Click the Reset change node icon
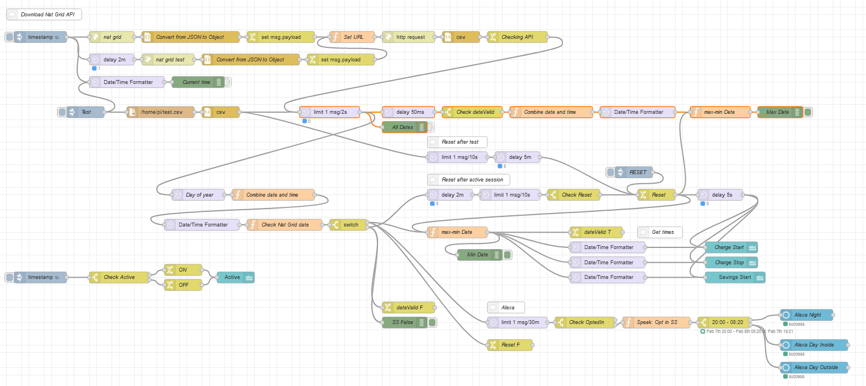The width and height of the screenshot is (866, 386). [x=643, y=195]
